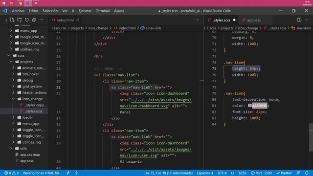
Task: Open the Ayuda menu
Action: [x=119, y=11]
